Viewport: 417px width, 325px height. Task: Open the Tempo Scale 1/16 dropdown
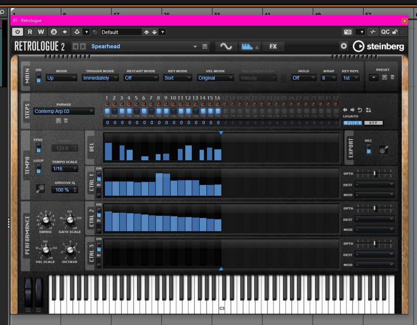pos(65,169)
